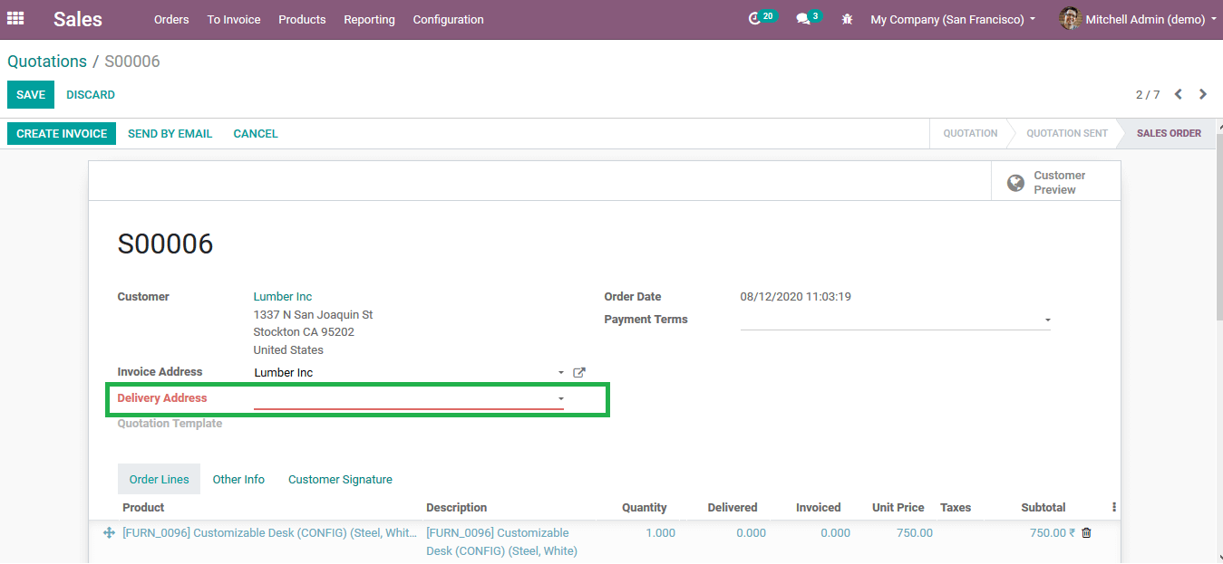
Task: Delete the Customizable Desk order line
Action: [1086, 533]
